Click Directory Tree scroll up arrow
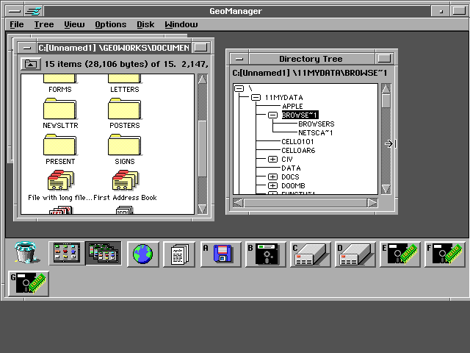 (386, 89)
